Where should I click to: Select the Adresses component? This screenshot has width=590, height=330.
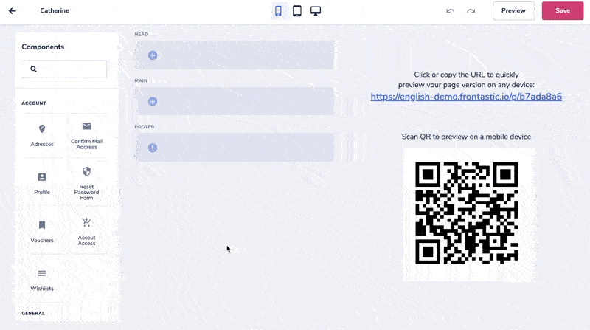pyautogui.click(x=42, y=136)
